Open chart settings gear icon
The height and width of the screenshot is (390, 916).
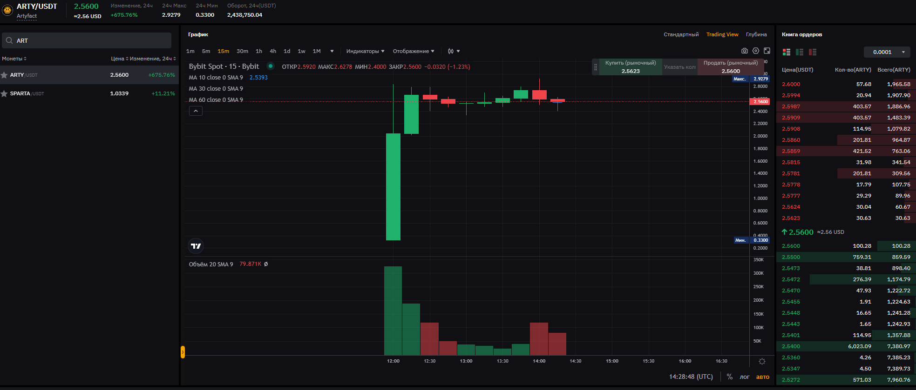coord(756,51)
